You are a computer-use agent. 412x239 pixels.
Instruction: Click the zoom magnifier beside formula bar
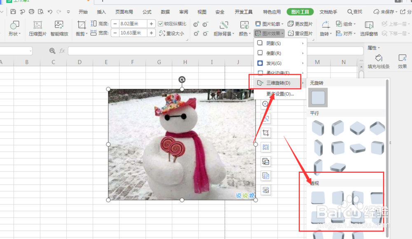(52, 51)
